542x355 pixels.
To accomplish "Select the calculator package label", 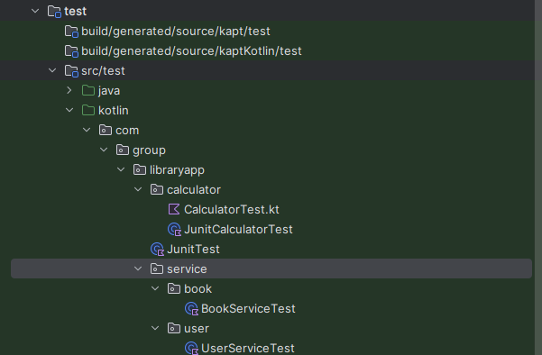I will coord(194,189).
